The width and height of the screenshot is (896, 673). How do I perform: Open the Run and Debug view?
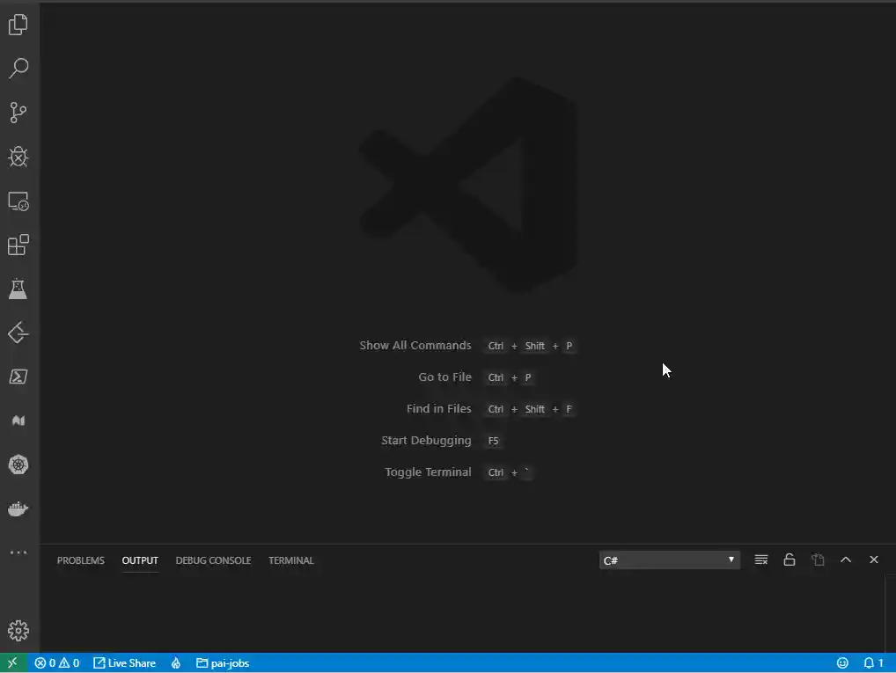click(18, 157)
